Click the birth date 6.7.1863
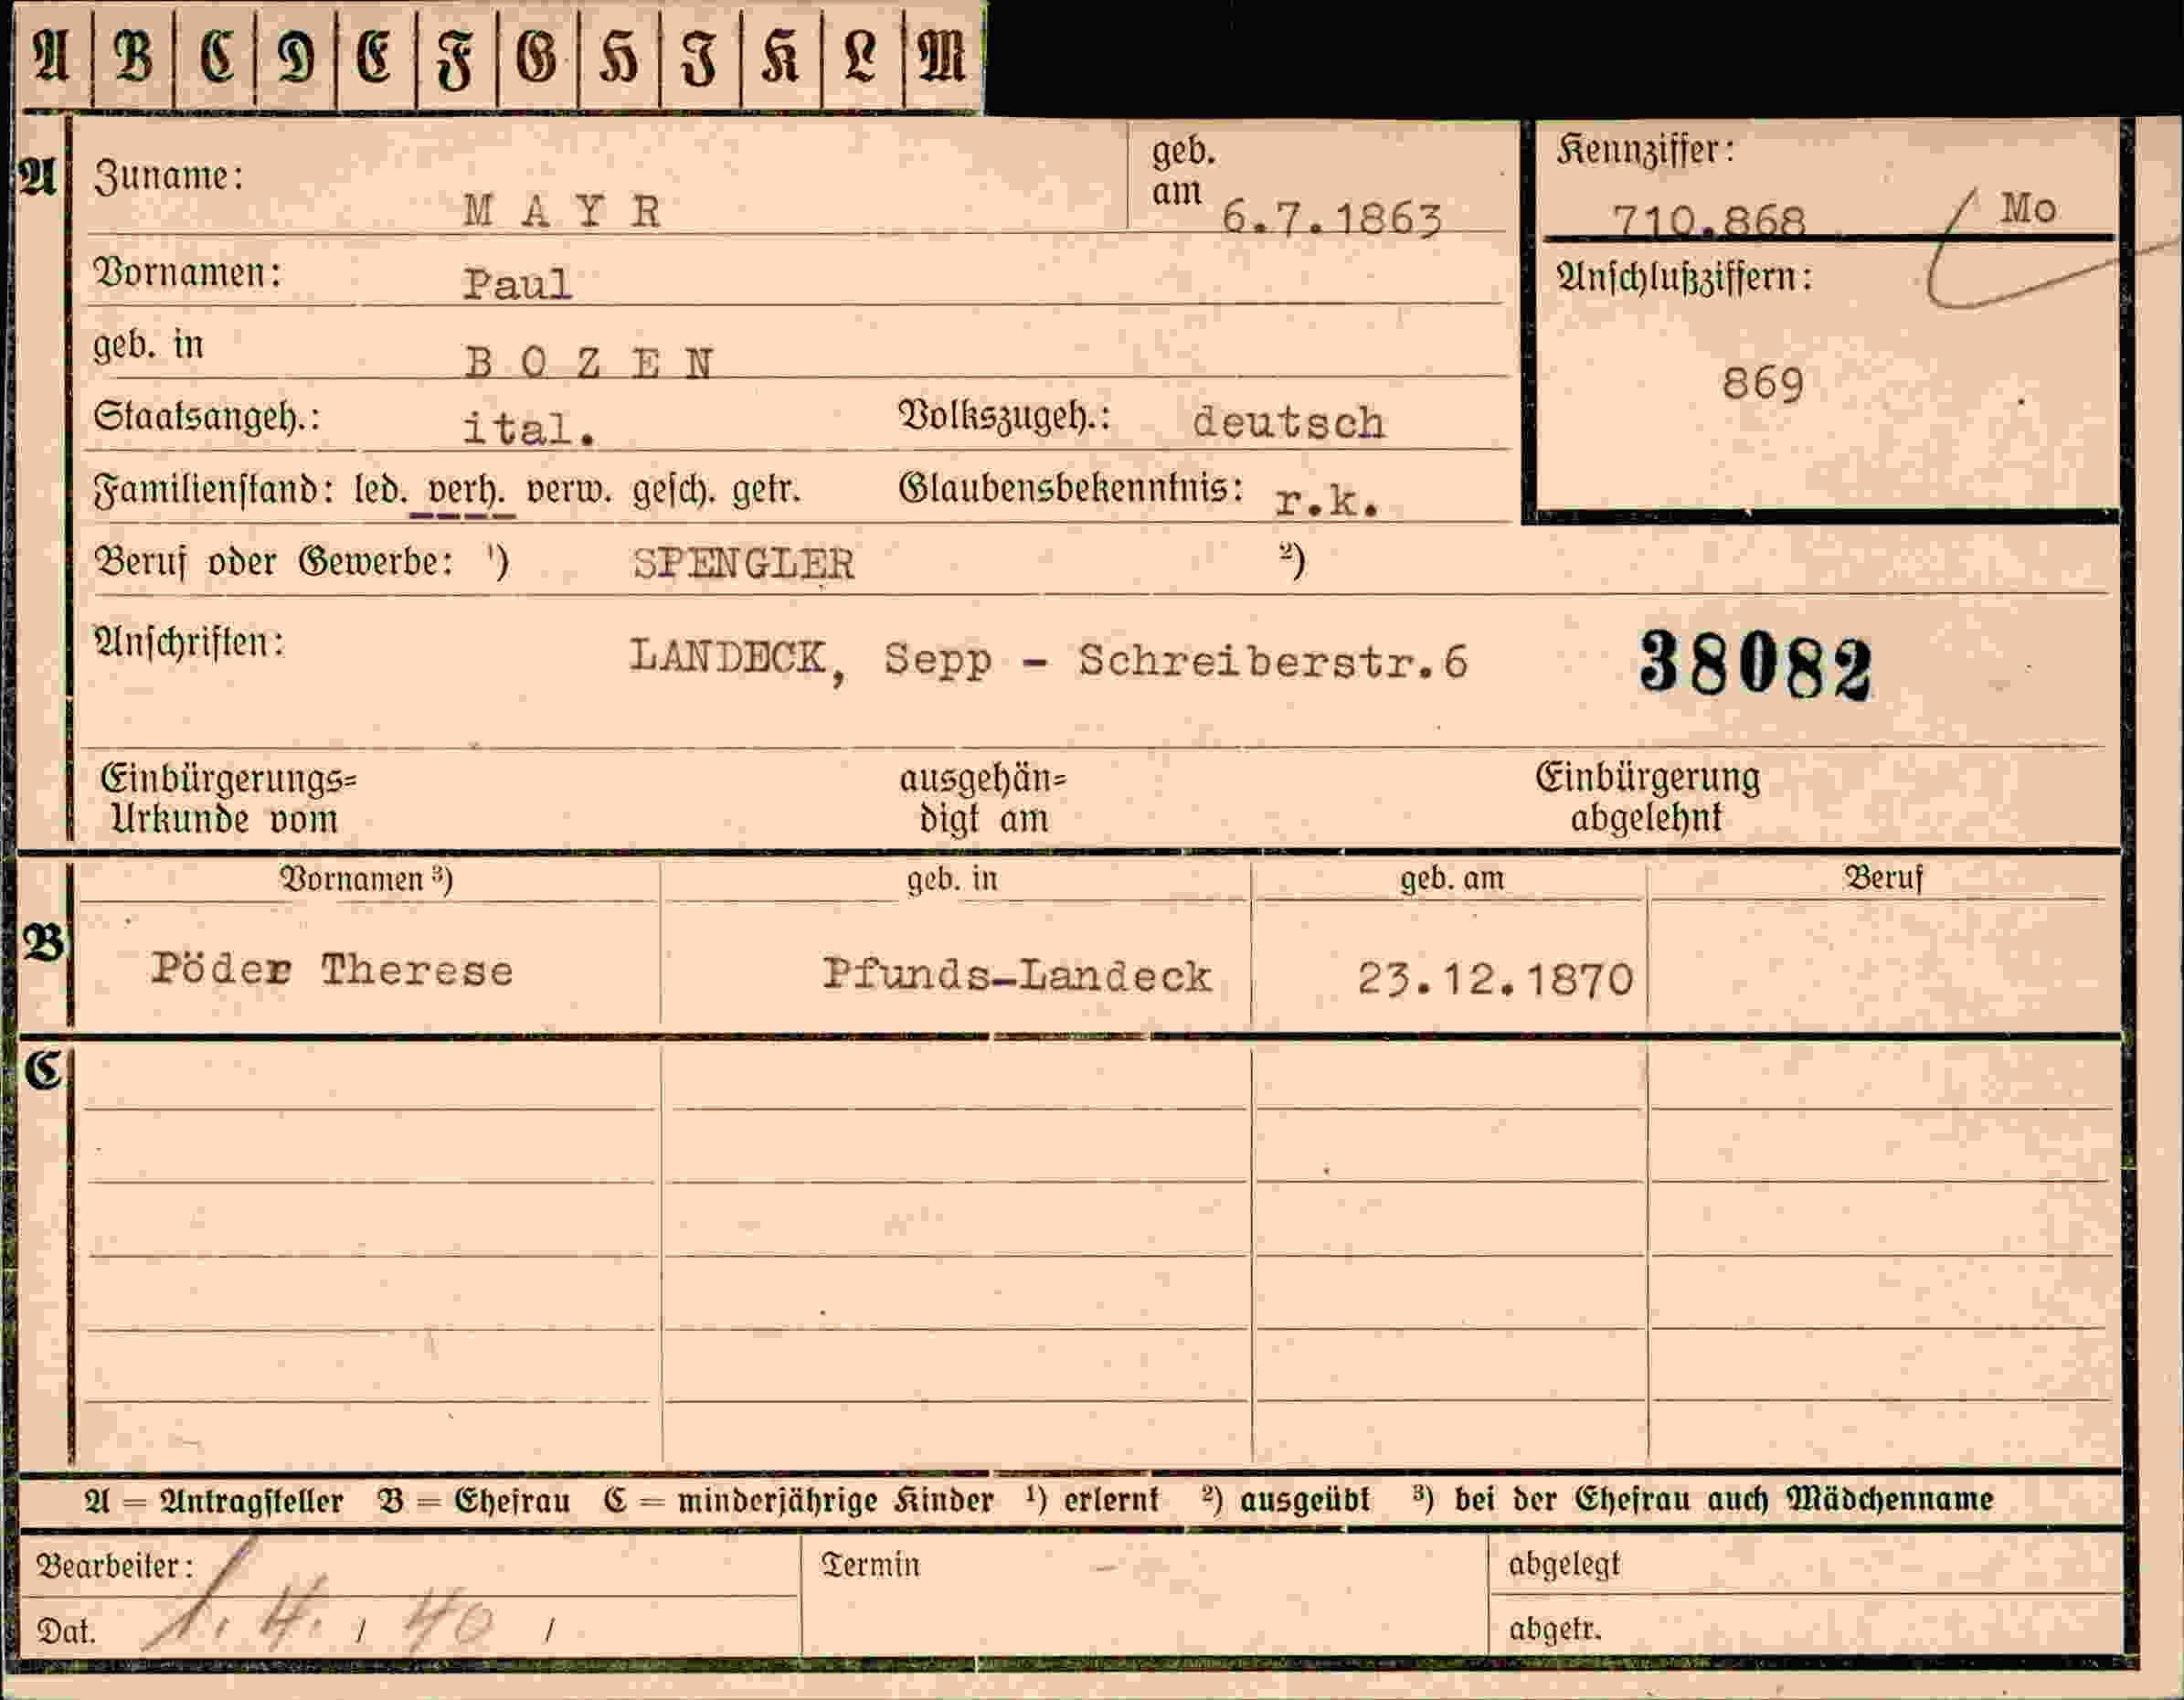Image resolution: width=2184 pixels, height=1700 pixels. pos(1332,218)
